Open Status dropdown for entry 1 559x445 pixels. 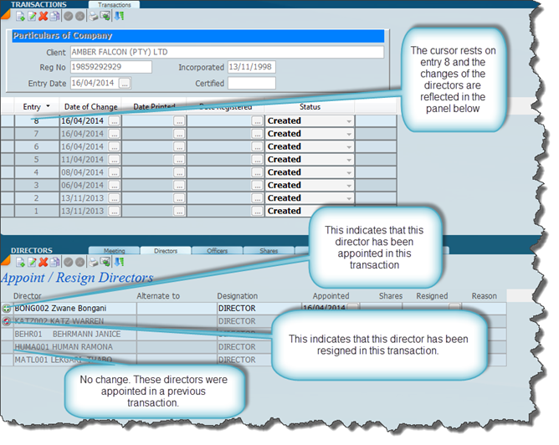point(349,212)
